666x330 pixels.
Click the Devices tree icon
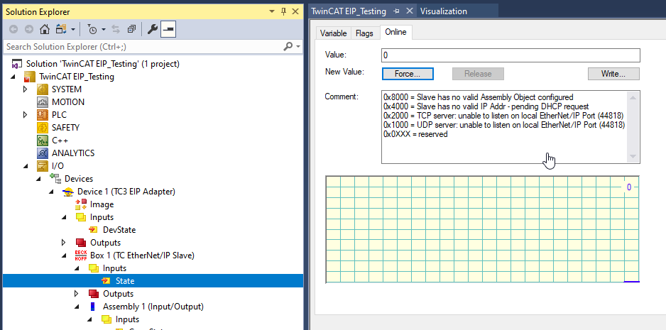55,178
